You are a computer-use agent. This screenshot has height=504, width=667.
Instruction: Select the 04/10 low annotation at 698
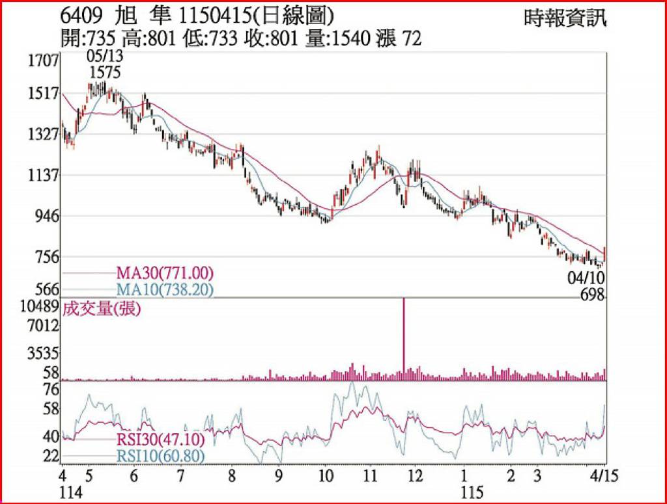coord(586,286)
